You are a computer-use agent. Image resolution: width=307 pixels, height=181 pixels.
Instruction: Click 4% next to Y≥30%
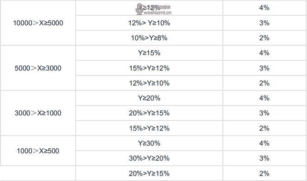264,143
